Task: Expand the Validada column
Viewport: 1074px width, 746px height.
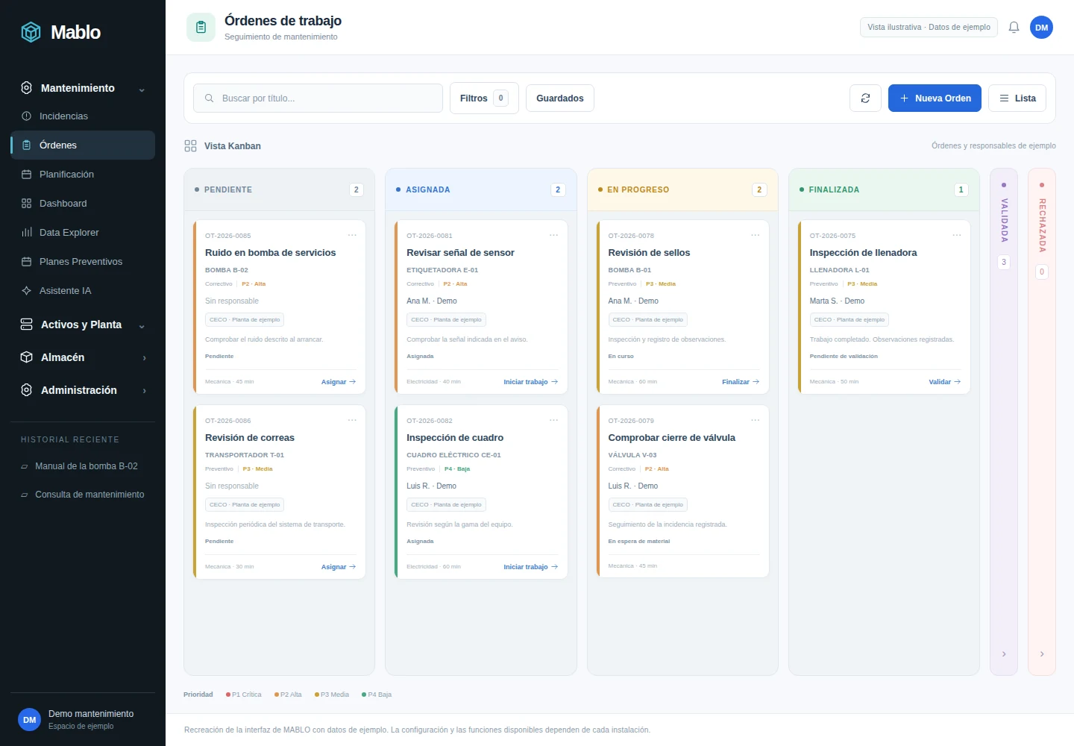Action: point(1004,654)
